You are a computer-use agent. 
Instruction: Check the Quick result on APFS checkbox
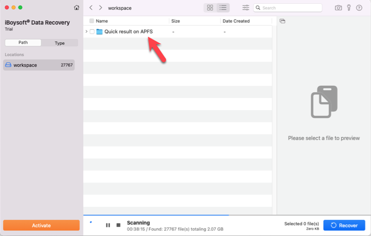(x=92, y=32)
